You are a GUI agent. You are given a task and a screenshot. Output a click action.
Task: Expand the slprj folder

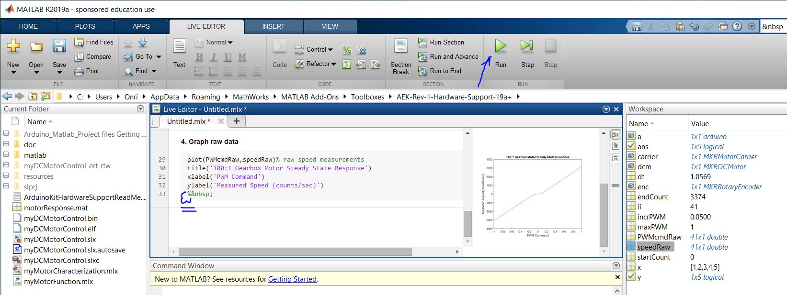6,186
